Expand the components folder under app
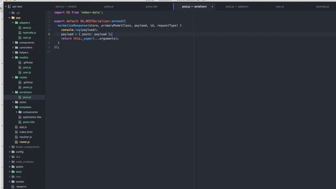 [x=13, y=43]
